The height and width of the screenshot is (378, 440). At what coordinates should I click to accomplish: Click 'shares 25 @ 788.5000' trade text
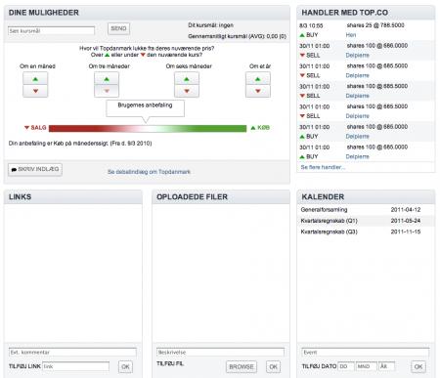pos(375,25)
